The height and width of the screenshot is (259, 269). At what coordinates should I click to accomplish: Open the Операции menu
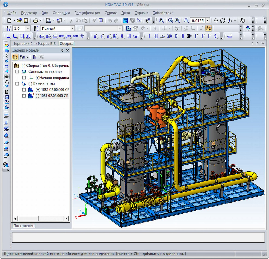click(61, 13)
